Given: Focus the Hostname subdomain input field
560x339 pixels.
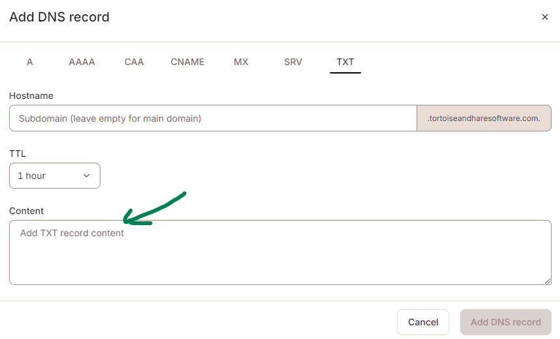Looking at the screenshot, I should coord(213,118).
